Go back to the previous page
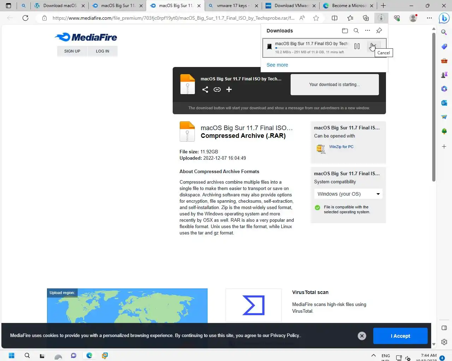The height and width of the screenshot is (361, 452). coord(10,18)
